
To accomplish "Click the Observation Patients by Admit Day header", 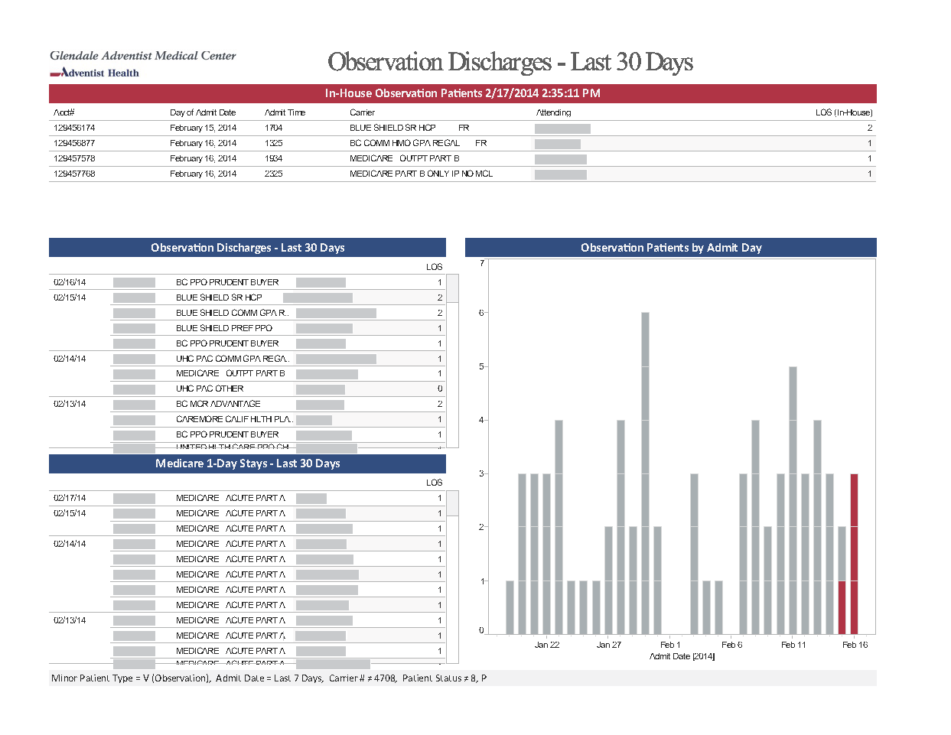I will pyautogui.click(x=671, y=248).
